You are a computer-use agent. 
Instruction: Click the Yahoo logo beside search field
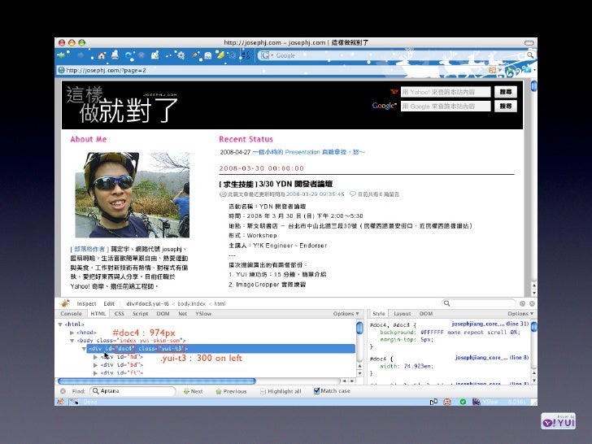pos(394,92)
